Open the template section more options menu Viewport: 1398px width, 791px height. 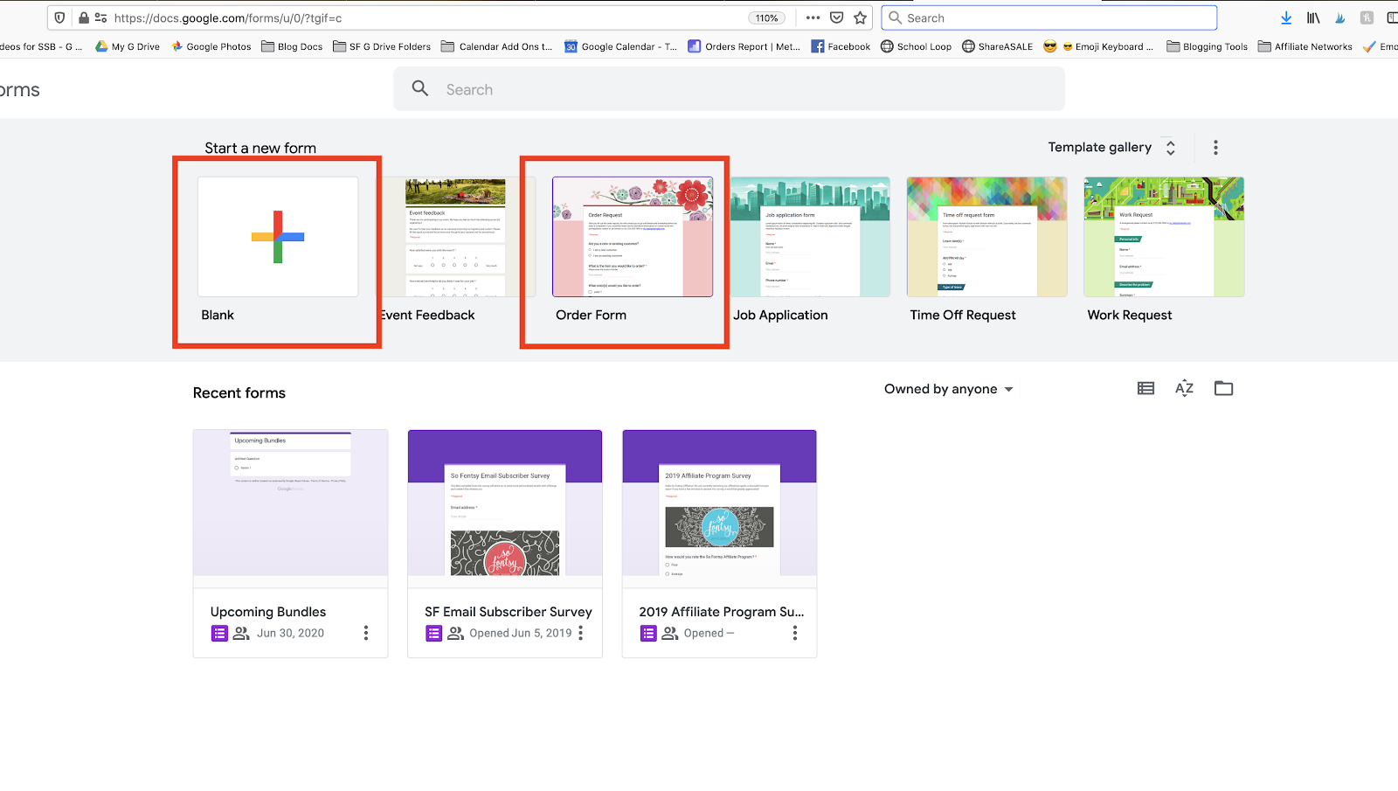pos(1215,148)
